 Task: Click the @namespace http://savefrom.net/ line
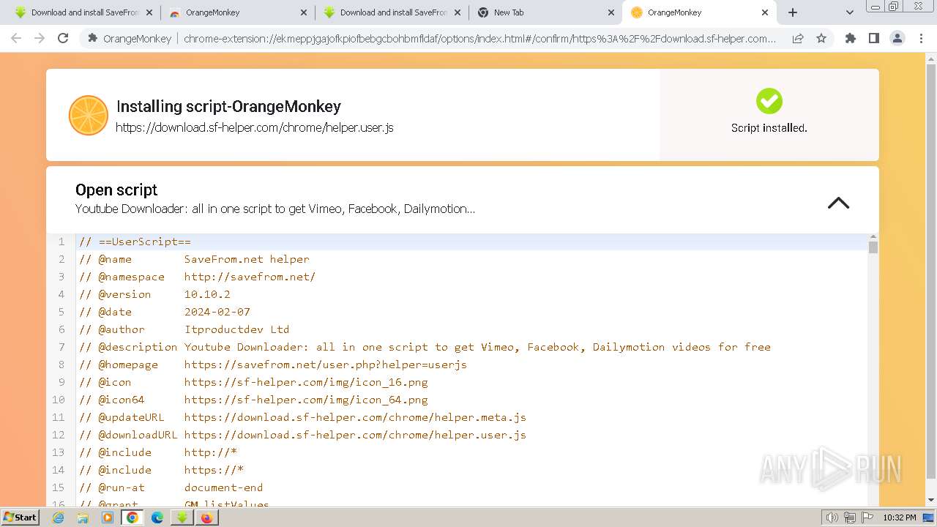197,277
